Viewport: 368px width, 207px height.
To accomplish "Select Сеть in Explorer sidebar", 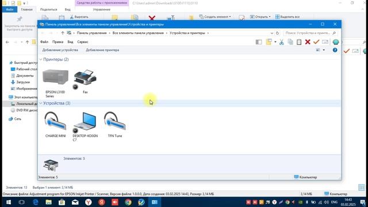I will (x=15, y=119).
